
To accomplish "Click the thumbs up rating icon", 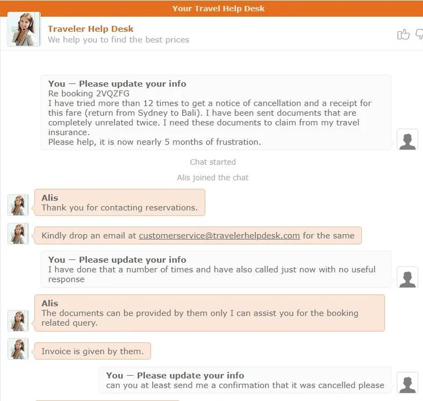I will click(x=403, y=34).
